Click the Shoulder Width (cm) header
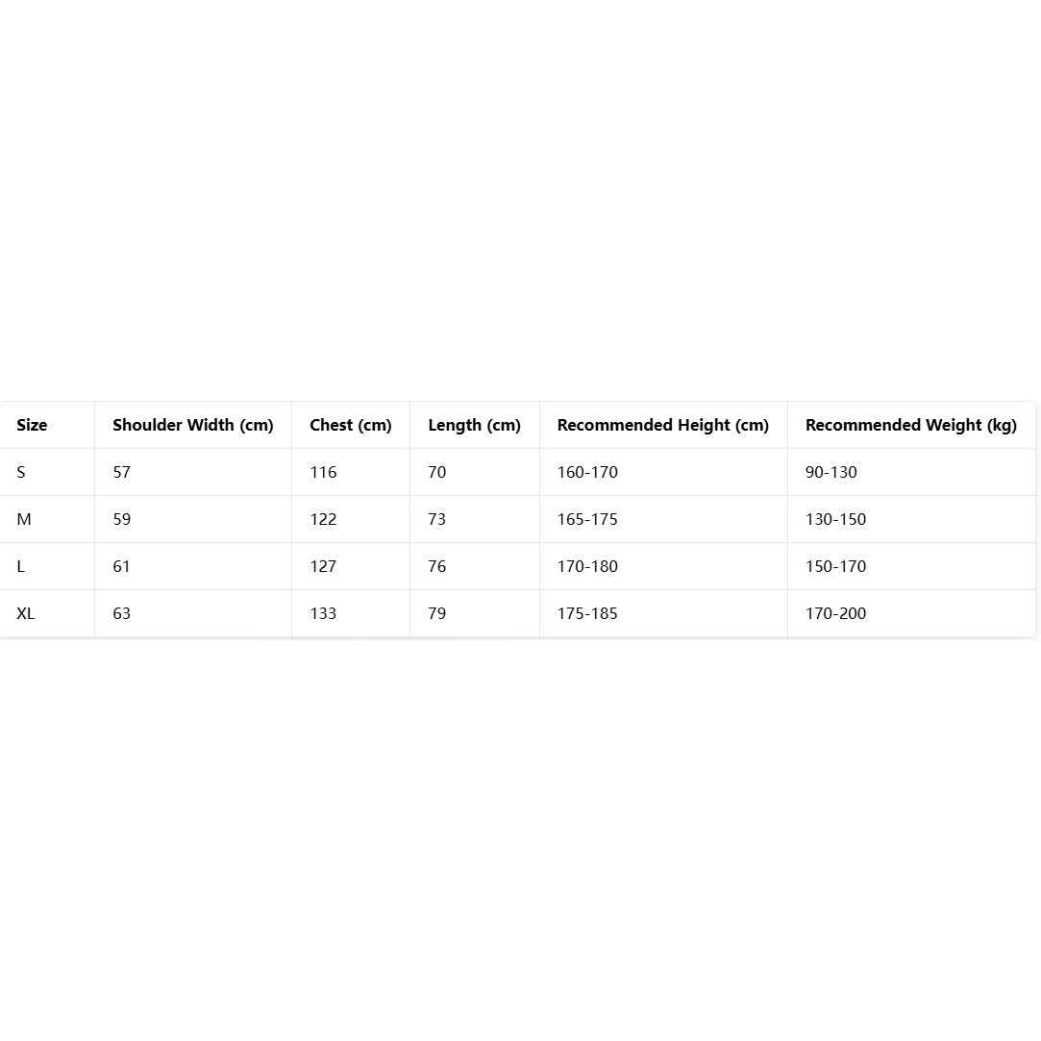 click(192, 425)
